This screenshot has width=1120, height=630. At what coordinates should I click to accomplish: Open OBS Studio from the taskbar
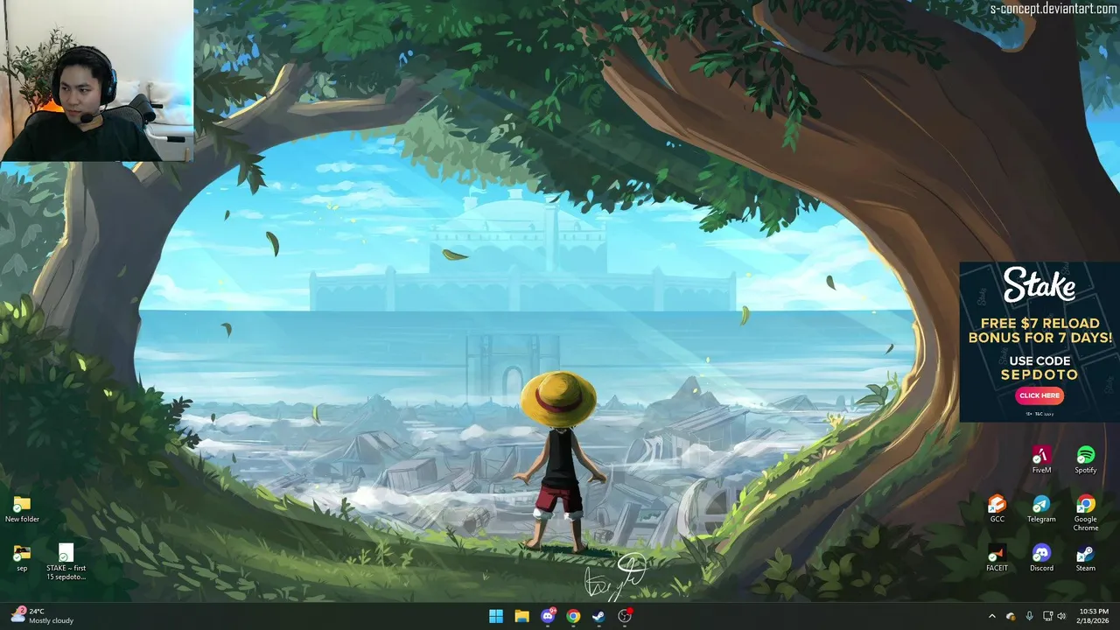coord(625,616)
